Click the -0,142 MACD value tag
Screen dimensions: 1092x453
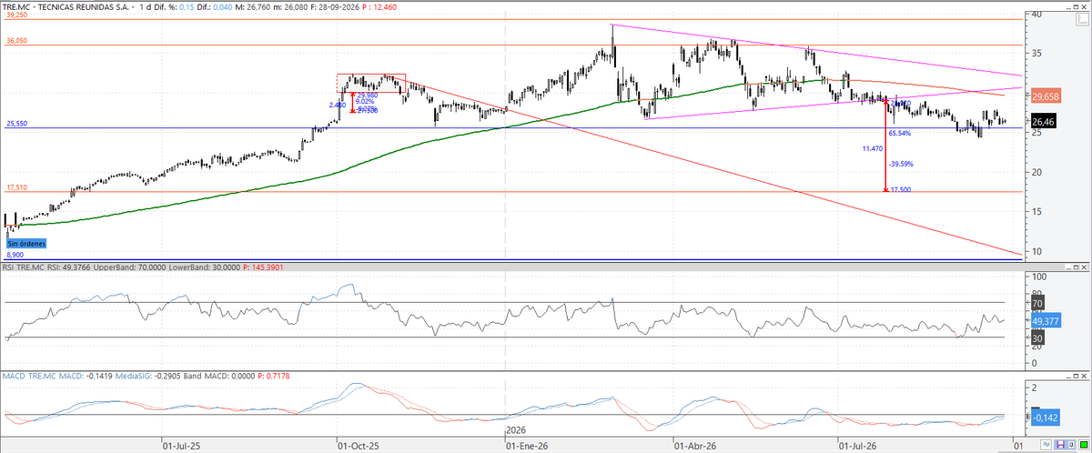1046,417
